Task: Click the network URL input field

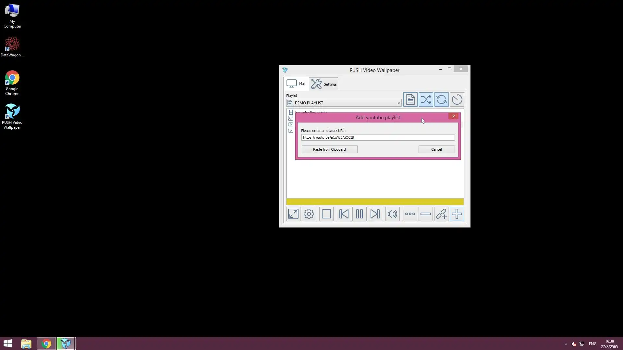Action: coord(378,137)
